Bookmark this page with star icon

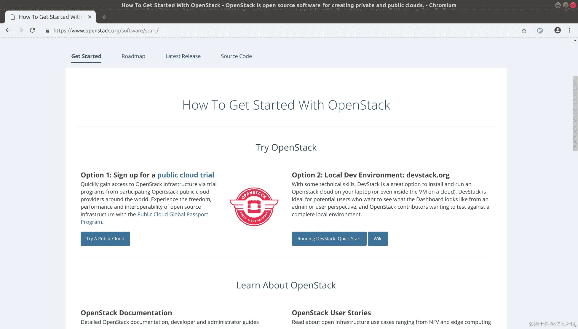[524, 31]
